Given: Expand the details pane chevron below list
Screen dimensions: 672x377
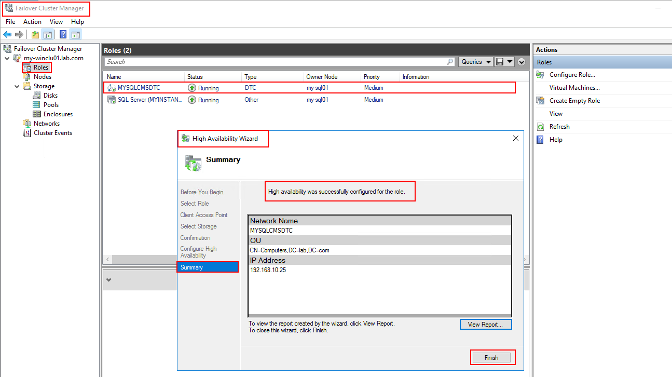Looking at the screenshot, I should click(108, 280).
